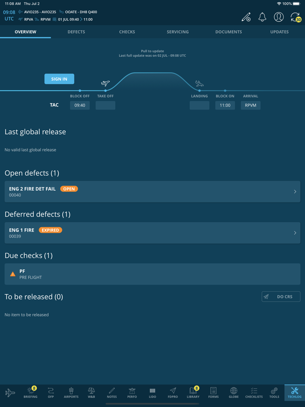Screen dimensions: 305x407
Task: Open the LIBRARY icon with badge 8
Action: tap(193, 393)
